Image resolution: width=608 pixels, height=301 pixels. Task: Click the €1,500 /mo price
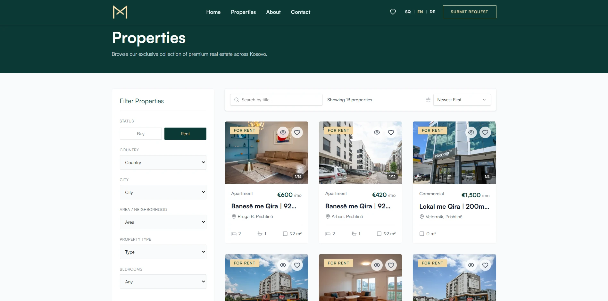tap(475, 195)
